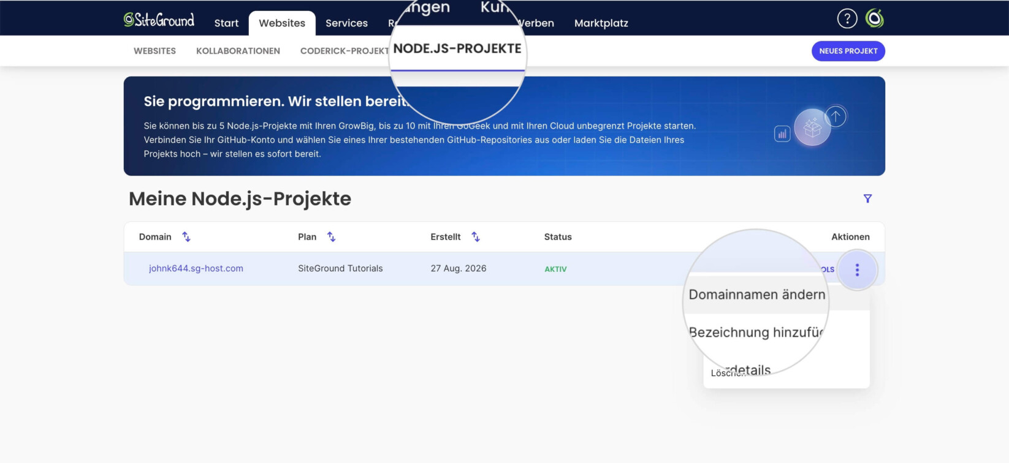This screenshot has height=463, width=1009.
Task: Sort table by Erstellt column arrows
Action: [476, 237]
